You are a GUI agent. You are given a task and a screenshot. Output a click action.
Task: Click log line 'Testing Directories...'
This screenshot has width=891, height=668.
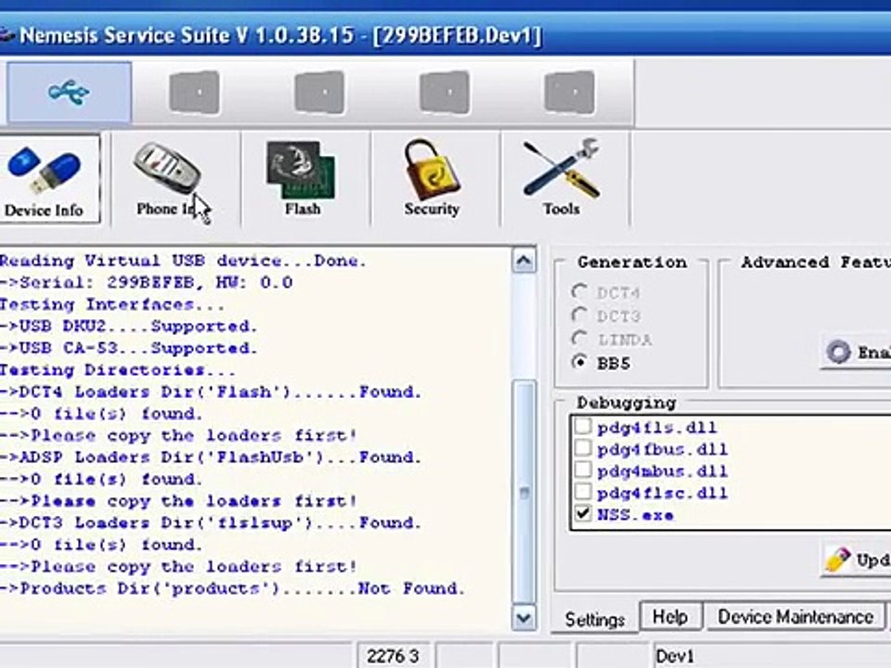(117, 370)
